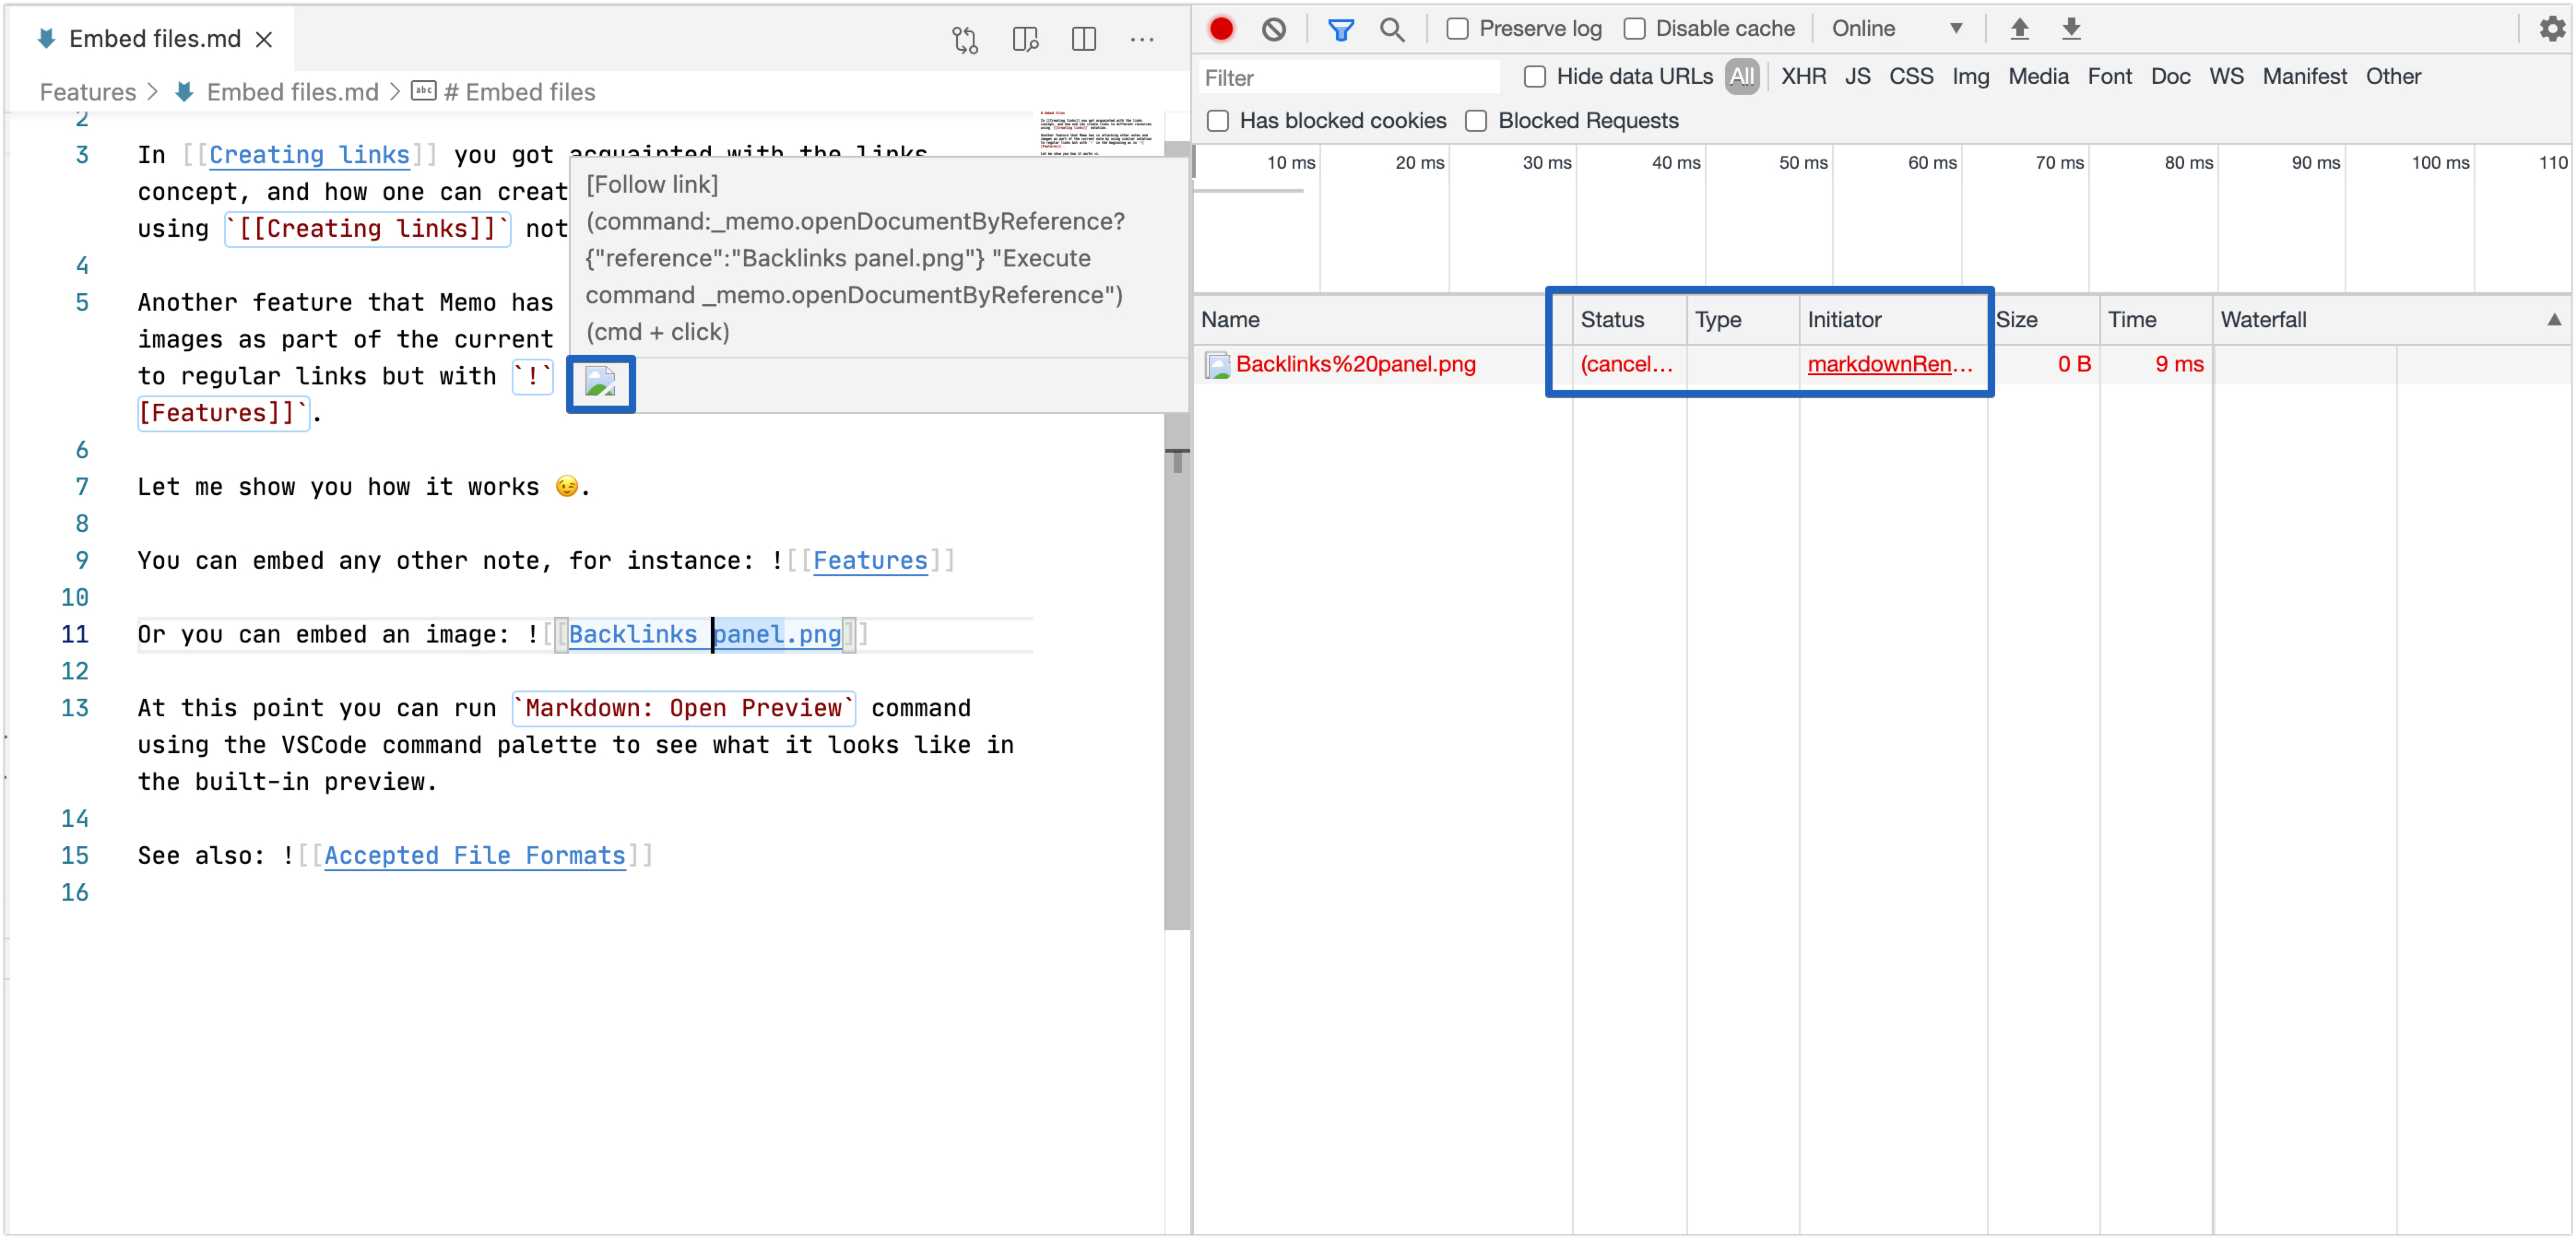
Task: Open network settings gear
Action: pos(2551,29)
